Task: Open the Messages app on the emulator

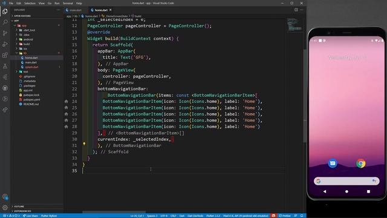Action: pos(333,163)
